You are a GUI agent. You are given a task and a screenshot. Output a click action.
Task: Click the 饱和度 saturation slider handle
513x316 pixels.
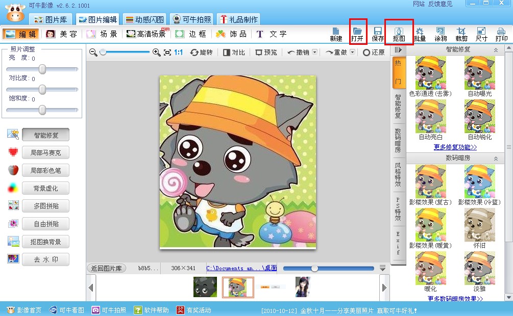[42, 110]
